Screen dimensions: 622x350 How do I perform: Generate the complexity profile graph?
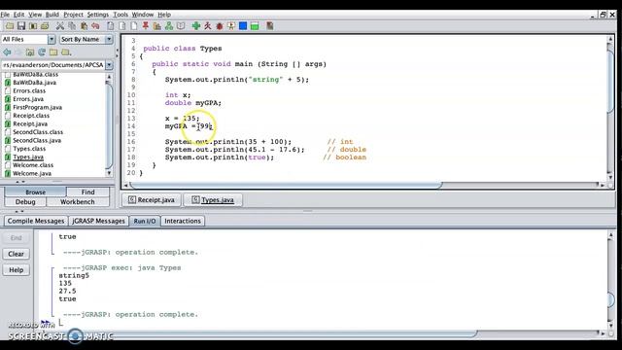pyautogui.click(x=157, y=26)
